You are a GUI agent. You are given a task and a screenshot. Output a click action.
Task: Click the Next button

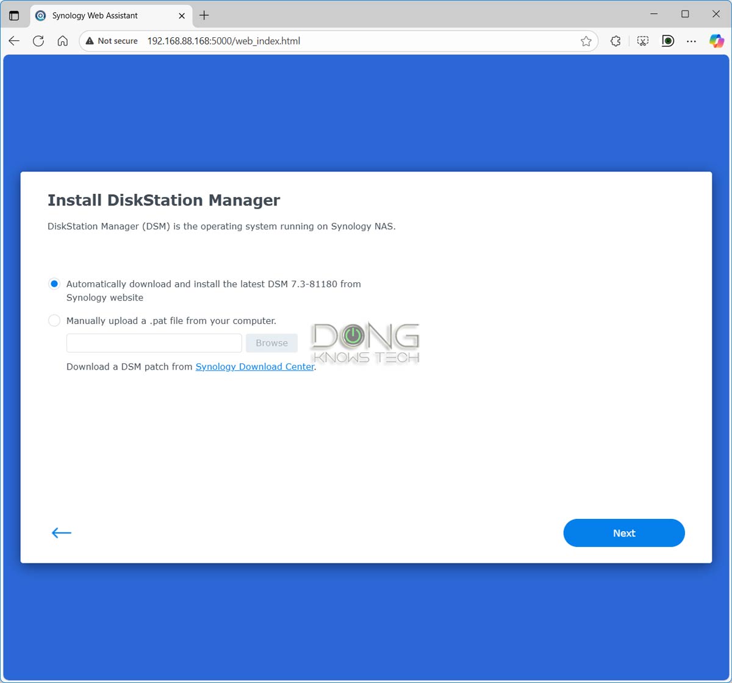[x=623, y=532]
